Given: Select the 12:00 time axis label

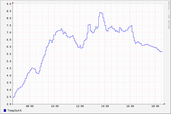Looking at the screenshot, I should tap(80, 106).
